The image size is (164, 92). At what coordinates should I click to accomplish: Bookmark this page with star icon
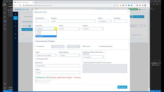coord(117,5)
